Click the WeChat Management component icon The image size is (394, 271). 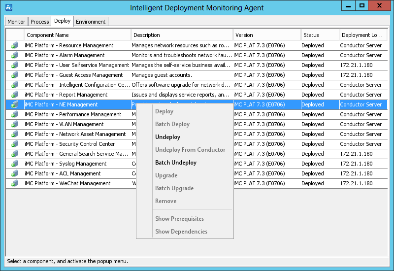coord(15,183)
